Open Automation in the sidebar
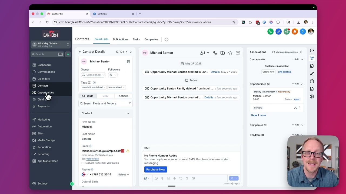This screenshot has width=346, height=194. coord(45,127)
